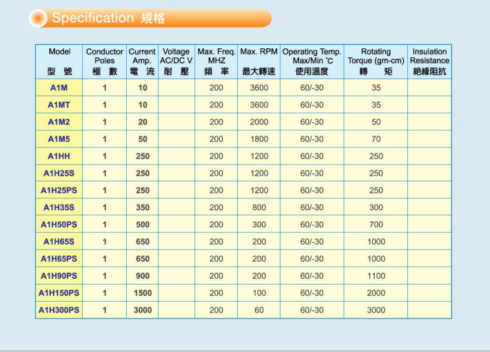Click conductor poles value 1 in A1M row
This screenshot has width=490, height=352.
[x=105, y=87]
